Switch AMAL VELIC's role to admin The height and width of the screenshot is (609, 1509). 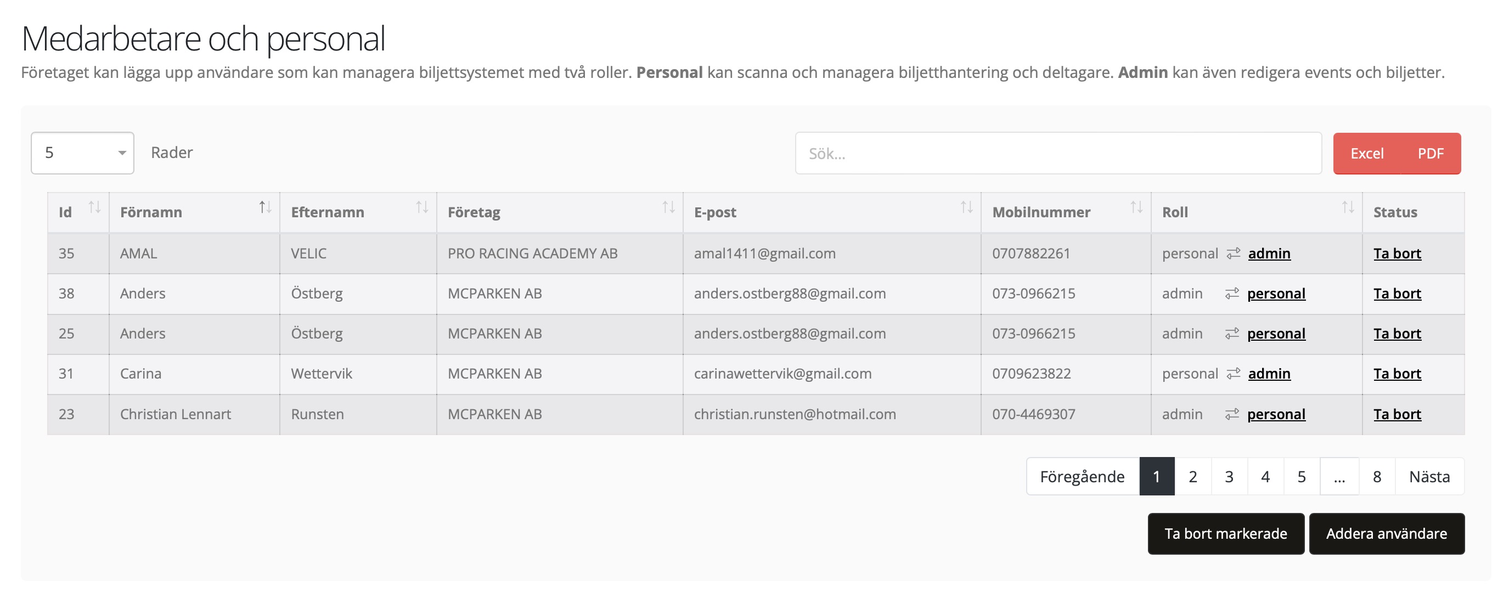pyautogui.click(x=1269, y=253)
